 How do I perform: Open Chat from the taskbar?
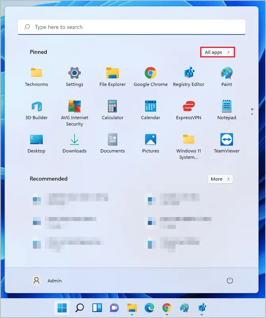[x=114, y=308]
